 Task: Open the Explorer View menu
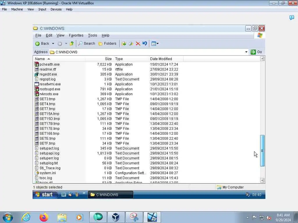pyautogui.click(x=61, y=35)
